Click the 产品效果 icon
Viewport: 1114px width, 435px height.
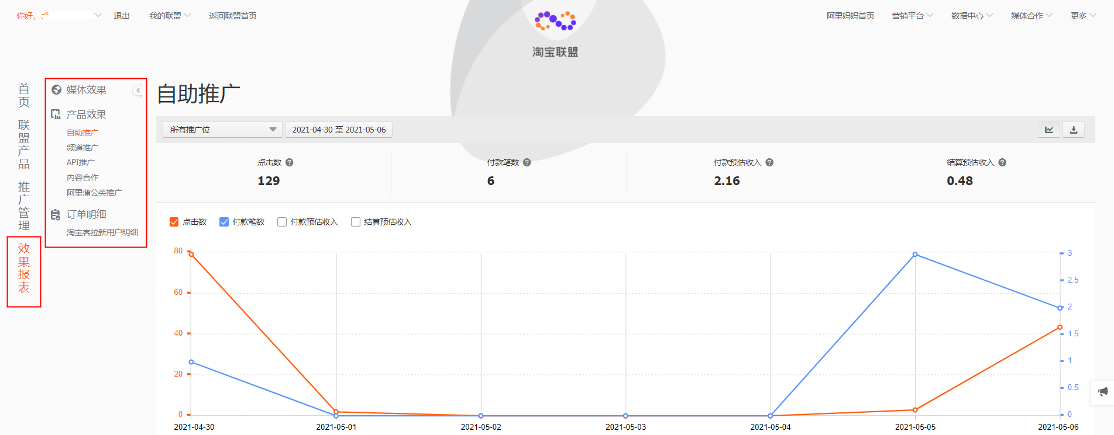(x=56, y=114)
